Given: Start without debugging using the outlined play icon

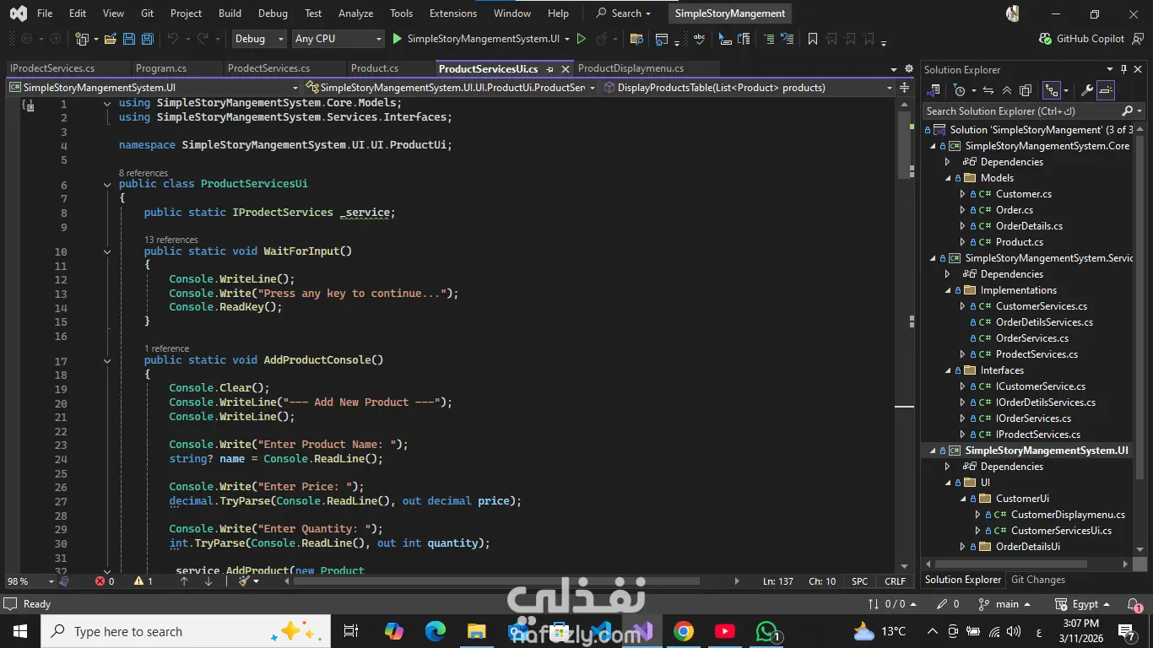Looking at the screenshot, I should pos(581,39).
